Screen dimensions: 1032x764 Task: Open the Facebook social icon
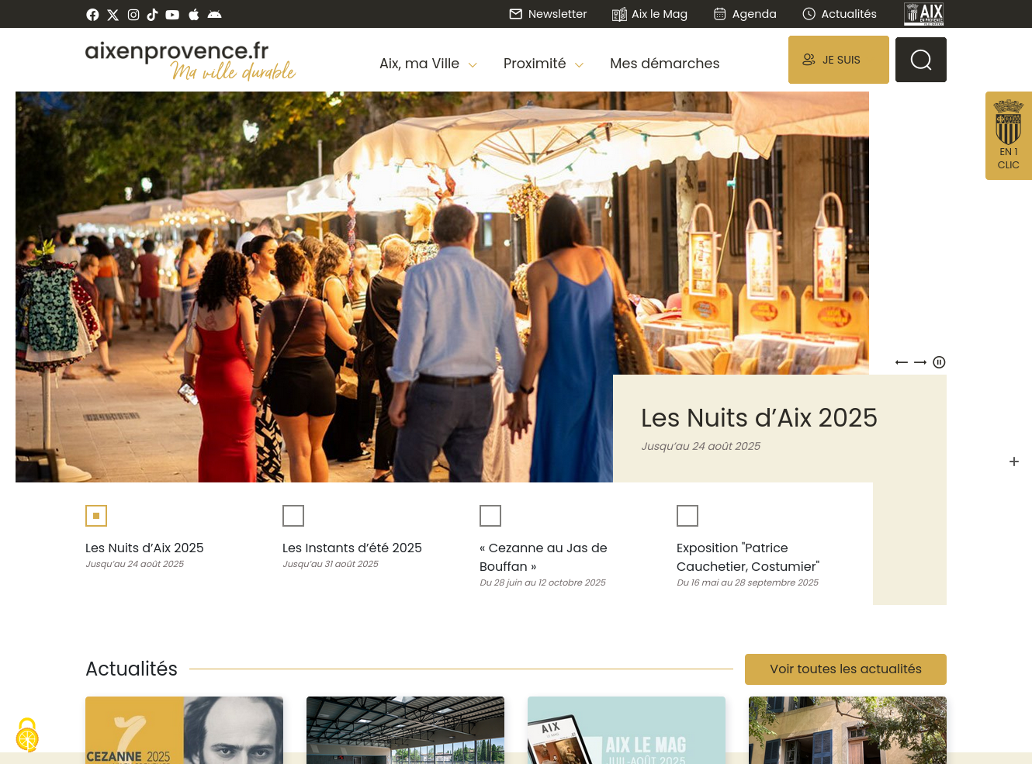[92, 15]
